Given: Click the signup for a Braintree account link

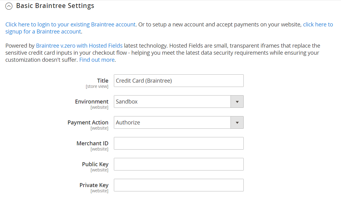Looking at the screenshot, I should coord(43,32).
